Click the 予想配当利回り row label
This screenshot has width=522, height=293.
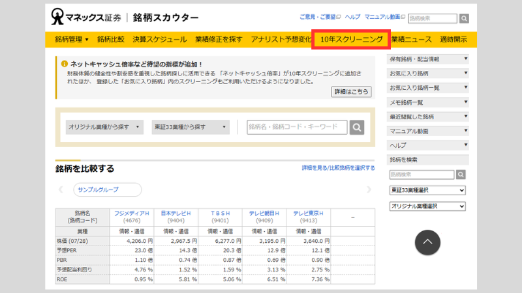point(74,270)
